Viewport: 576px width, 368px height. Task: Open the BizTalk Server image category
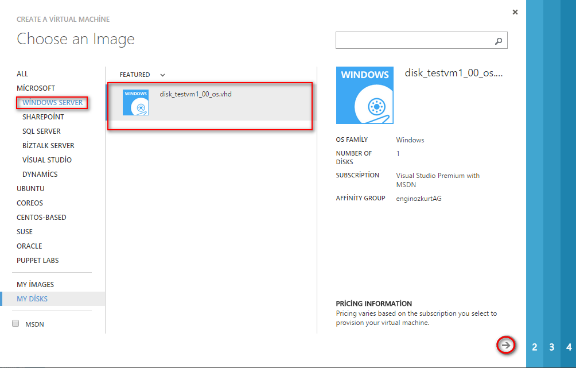click(48, 146)
